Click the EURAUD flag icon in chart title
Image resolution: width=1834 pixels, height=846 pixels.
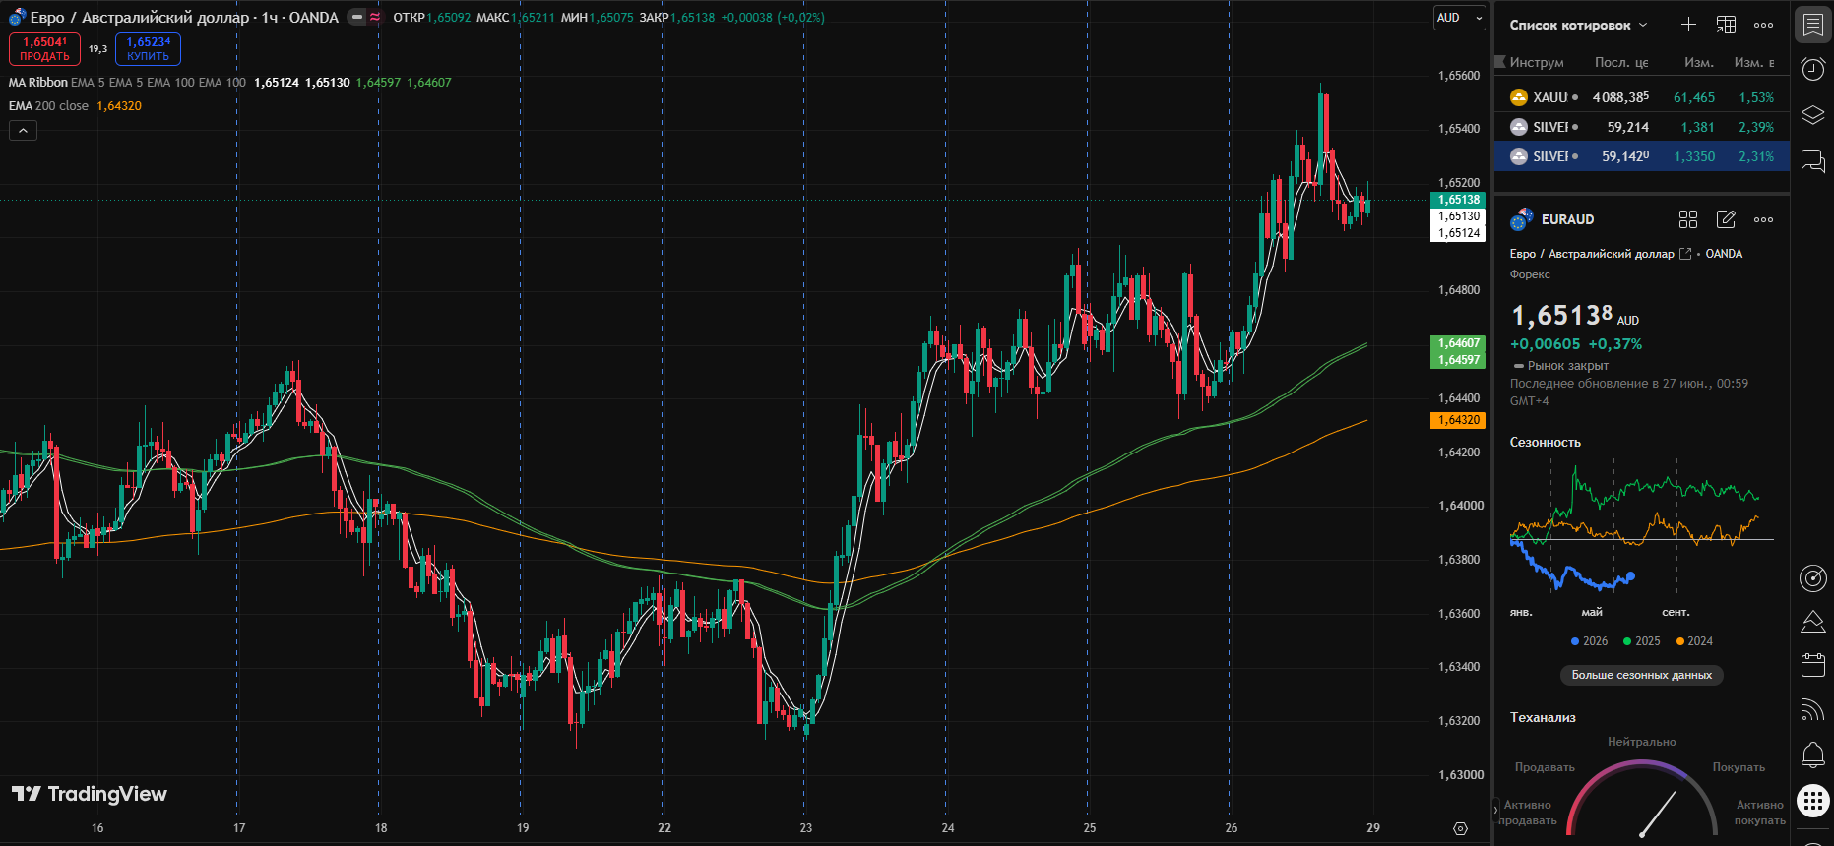tap(17, 17)
